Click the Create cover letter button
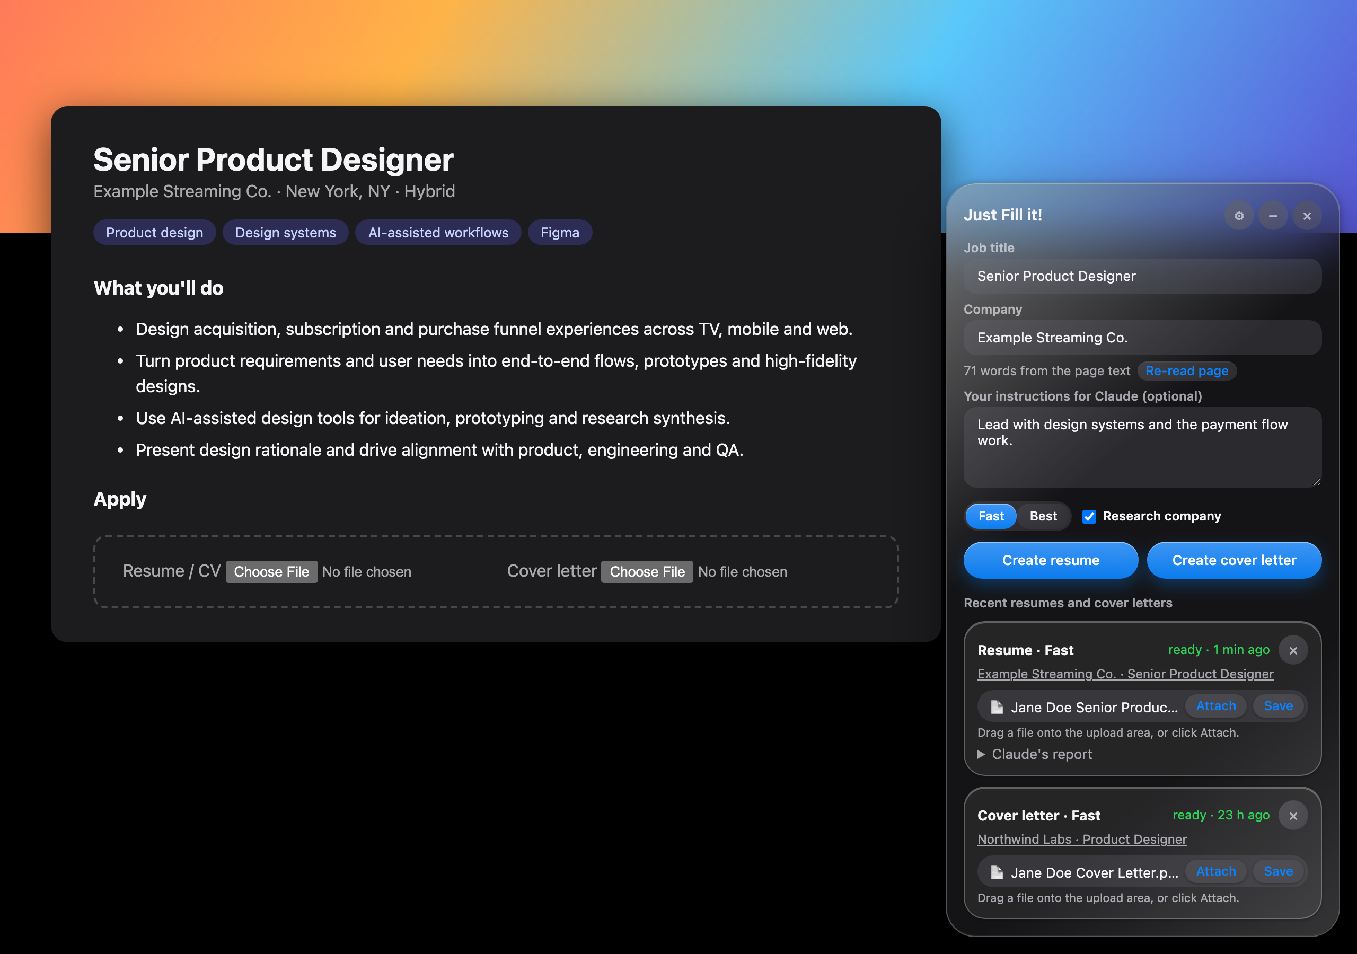Image resolution: width=1357 pixels, height=954 pixels. click(1234, 560)
